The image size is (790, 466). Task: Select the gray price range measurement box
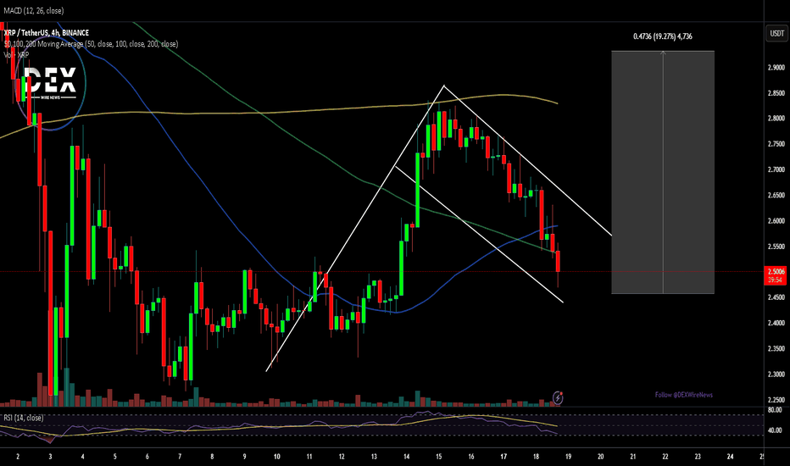[x=663, y=172]
